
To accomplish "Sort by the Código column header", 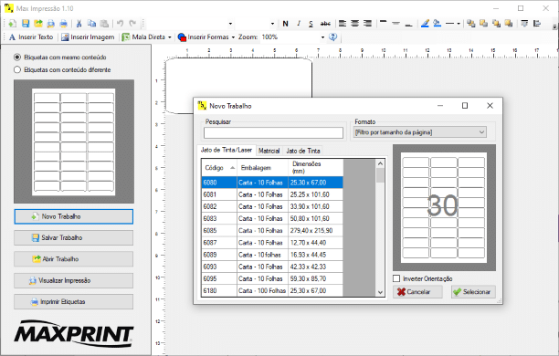I will [219, 167].
